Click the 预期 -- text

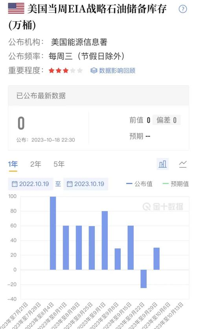(x=140, y=136)
